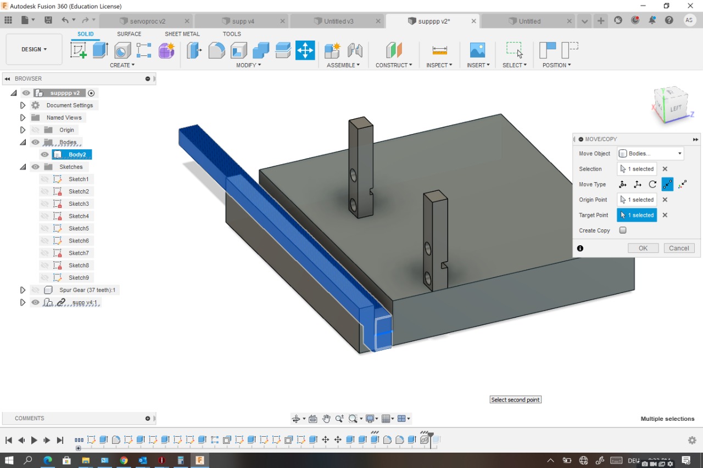Switch to the servoproc v2 document tab
The height and width of the screenshot is (468, 703).
point(148,21)
